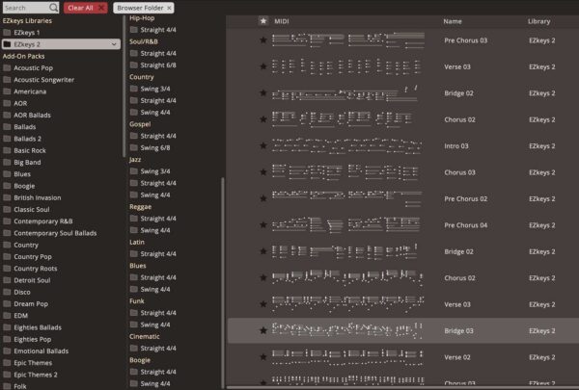Click the Intro 03 name
The image size is (579, 390).
(x=456, y=146)
